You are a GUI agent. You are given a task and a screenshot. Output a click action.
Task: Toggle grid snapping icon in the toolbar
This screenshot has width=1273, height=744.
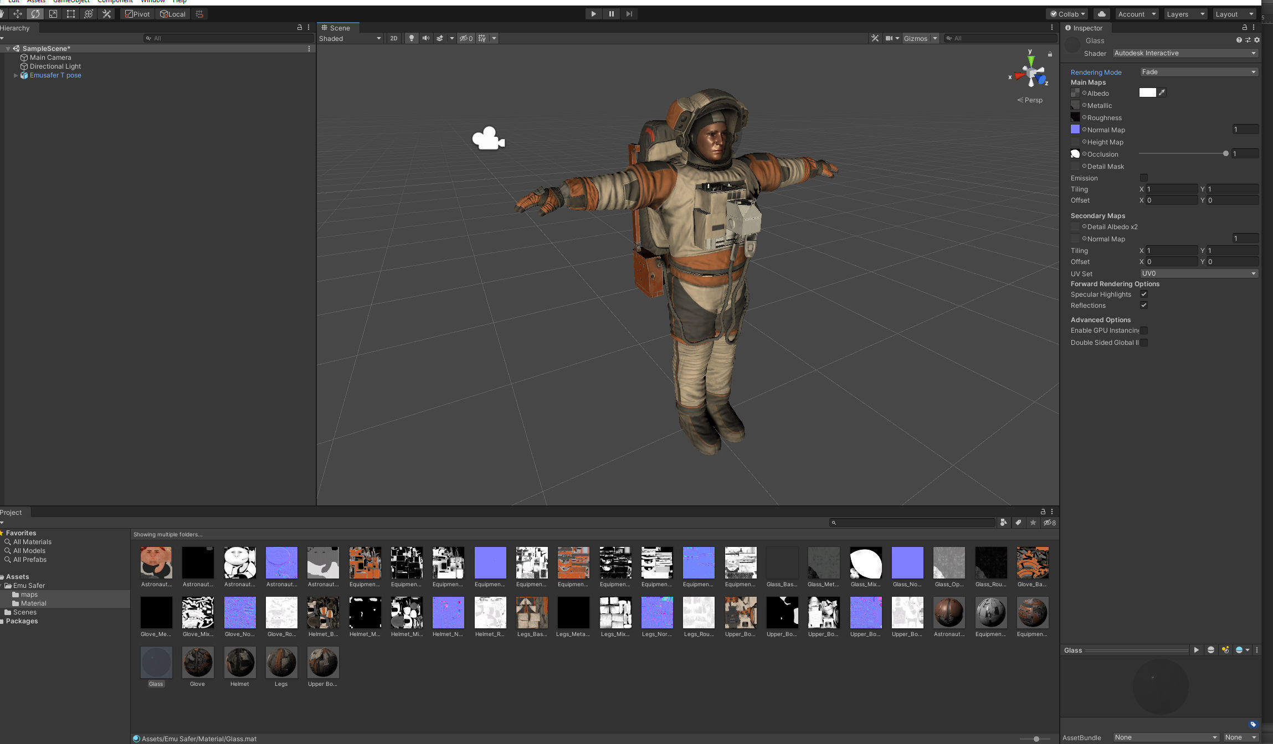tap(200, 14)
